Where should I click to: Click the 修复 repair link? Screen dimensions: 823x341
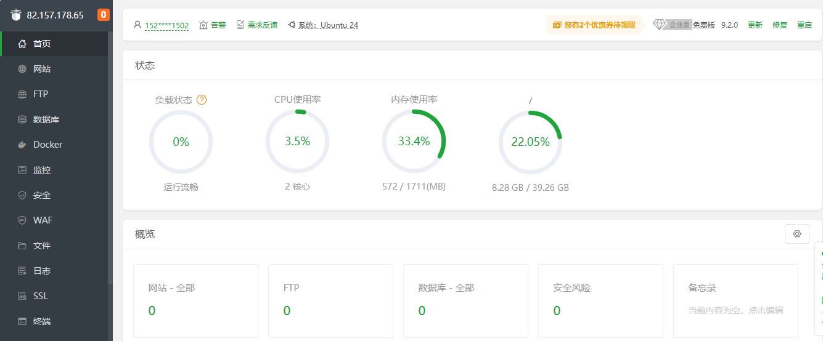[x=780, y=25]
